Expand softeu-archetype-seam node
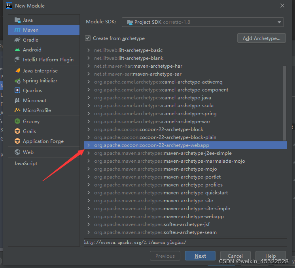 [89, 232]
